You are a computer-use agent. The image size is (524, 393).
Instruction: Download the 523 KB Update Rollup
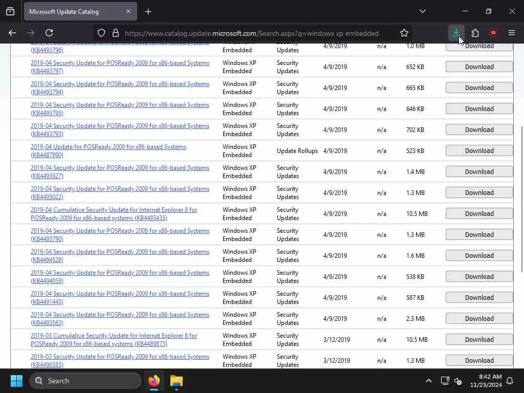coord(479,151)
